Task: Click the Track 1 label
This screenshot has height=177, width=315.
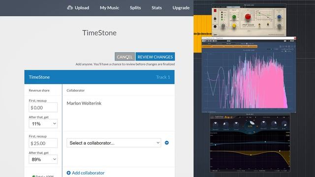Action: pyautogui.click(x=163, y=77)
